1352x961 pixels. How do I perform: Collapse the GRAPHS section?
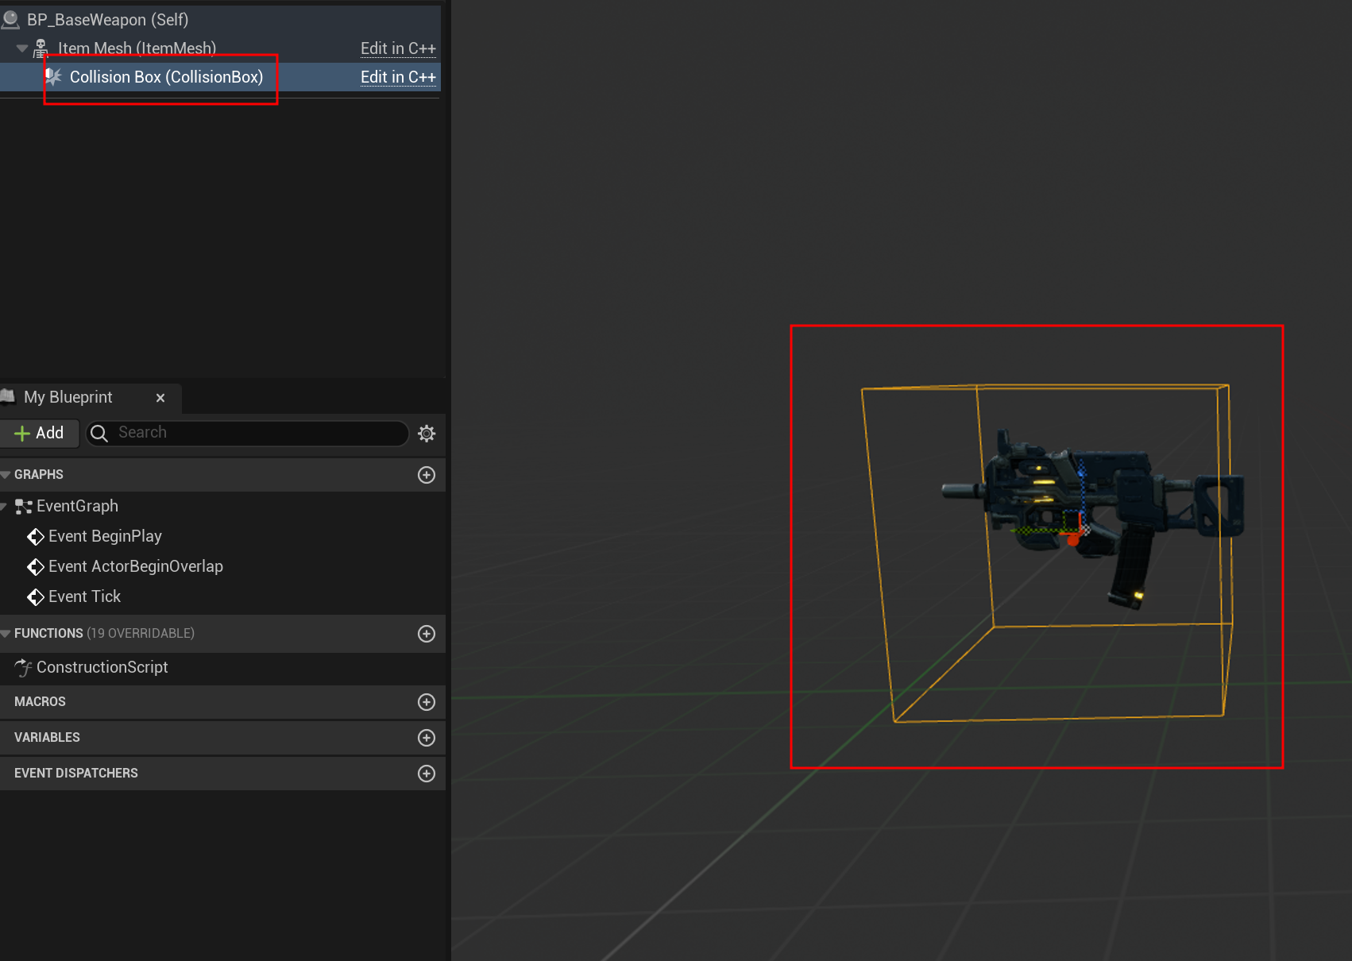point(6,475)
